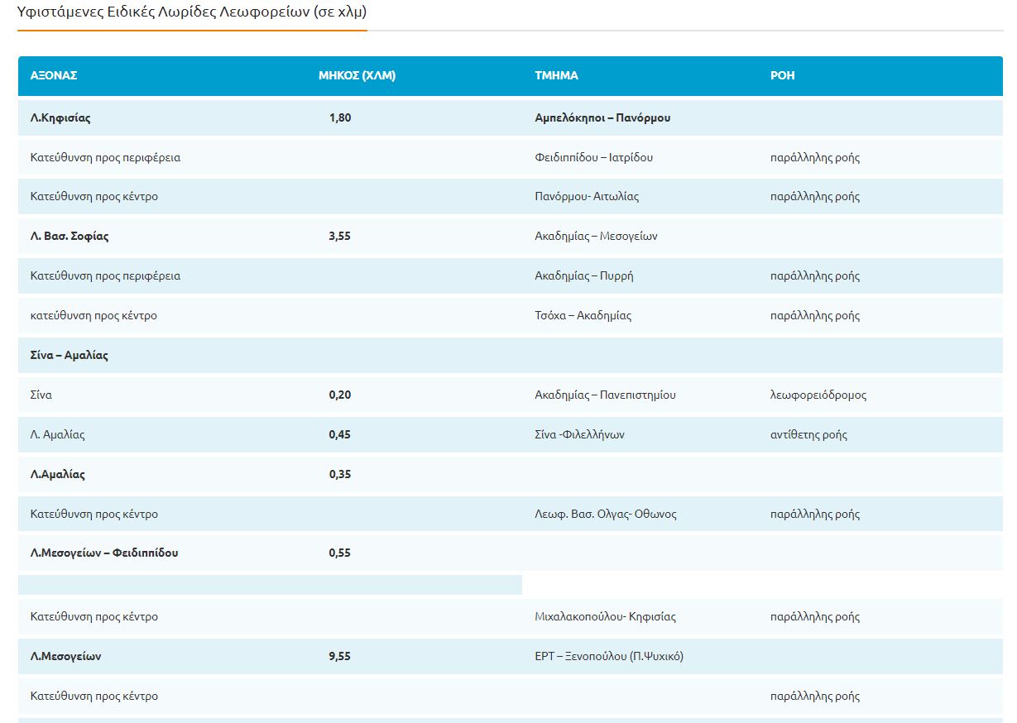Click the Λ. Βασ. Σοφίας row title
Image resolution: width=1017 pixels, height=723 pixels.
click(x=70, y=237)
